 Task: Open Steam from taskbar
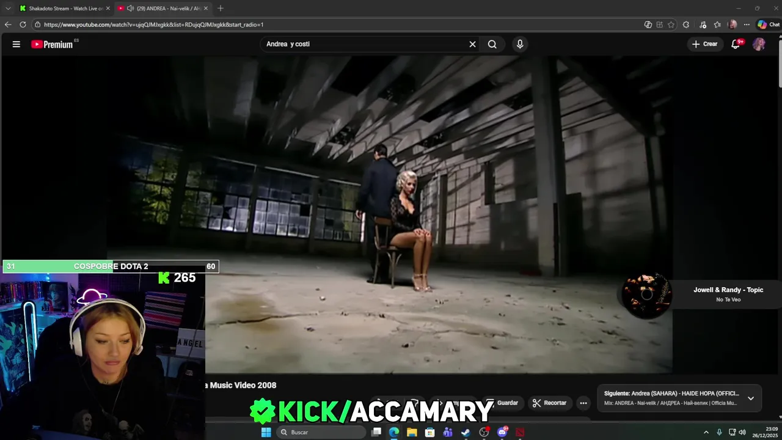[x=466, y=432]
